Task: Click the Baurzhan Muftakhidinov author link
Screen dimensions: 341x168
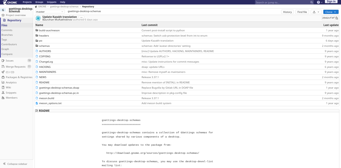Action: (57, 20)
